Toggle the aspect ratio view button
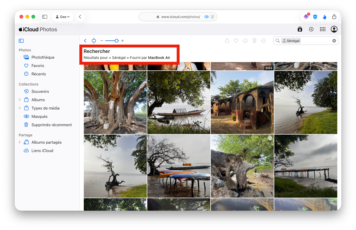The width and height of the screenshot is (356, 230). (x=94, y=41)
